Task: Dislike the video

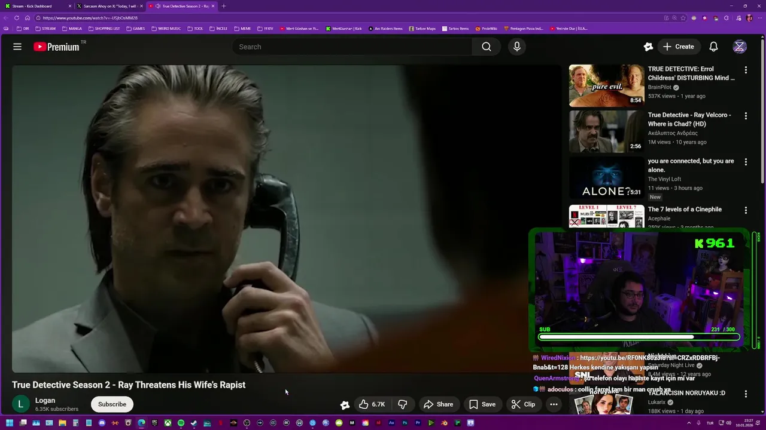Action: pos(403,404)
